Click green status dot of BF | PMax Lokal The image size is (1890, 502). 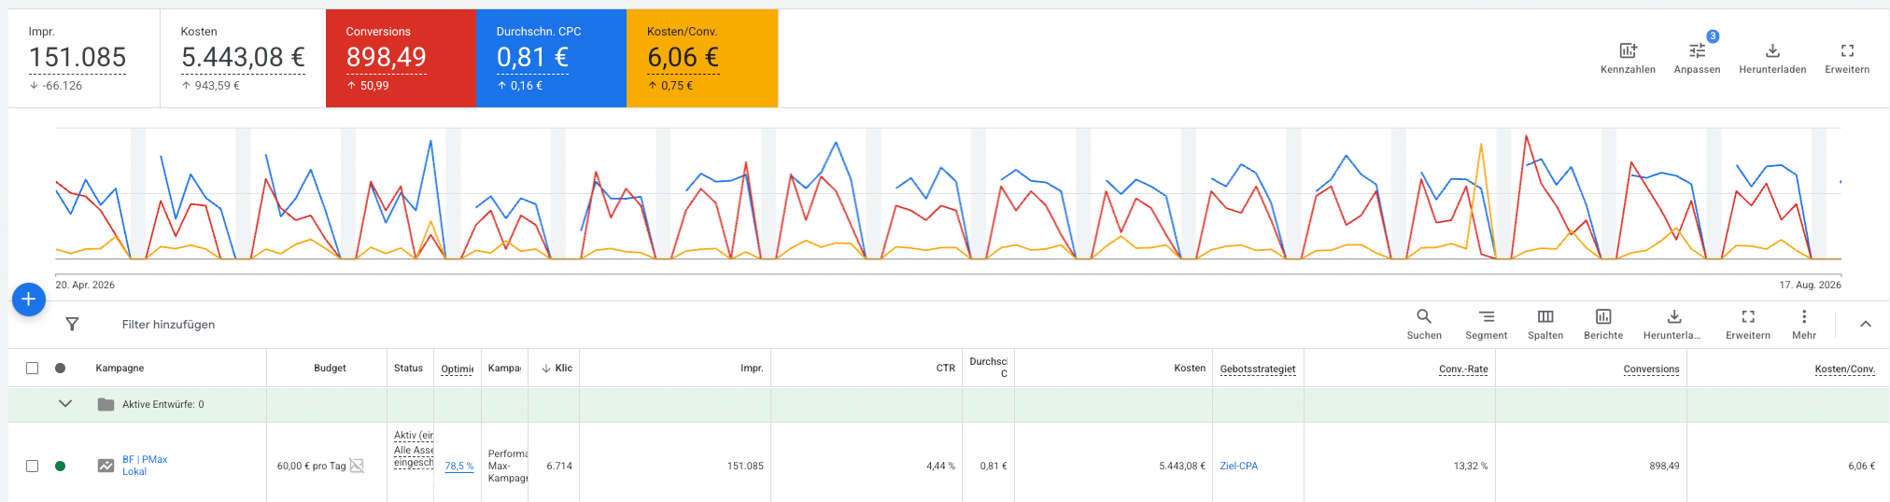tap(61, 466)
